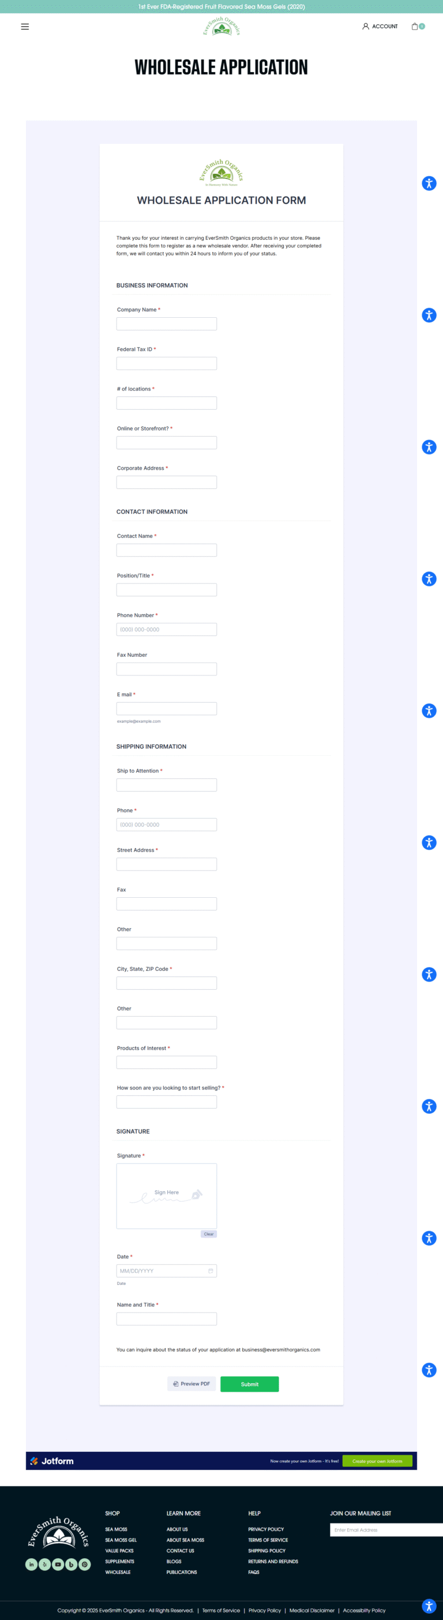Image resolution: width=443 pixels, height=1620 pixels.
Task: Open Sea Moss Gel footer shop link
Action: [121, 1540]
